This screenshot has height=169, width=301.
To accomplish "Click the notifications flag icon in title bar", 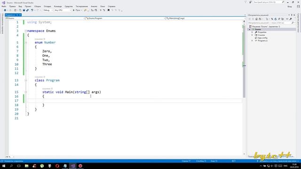I will [x=246, y=2].
